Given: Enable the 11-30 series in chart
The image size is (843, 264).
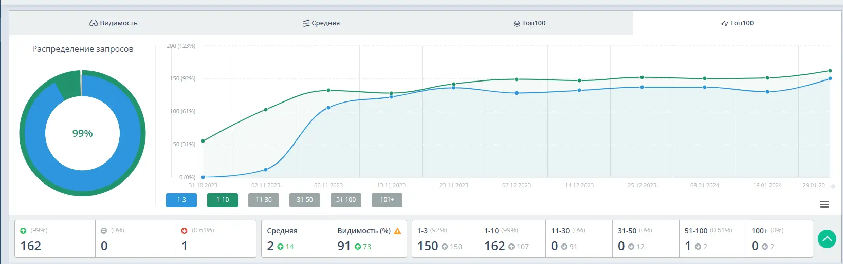Looking at the screenshot, I should click(x=264, y=200).
